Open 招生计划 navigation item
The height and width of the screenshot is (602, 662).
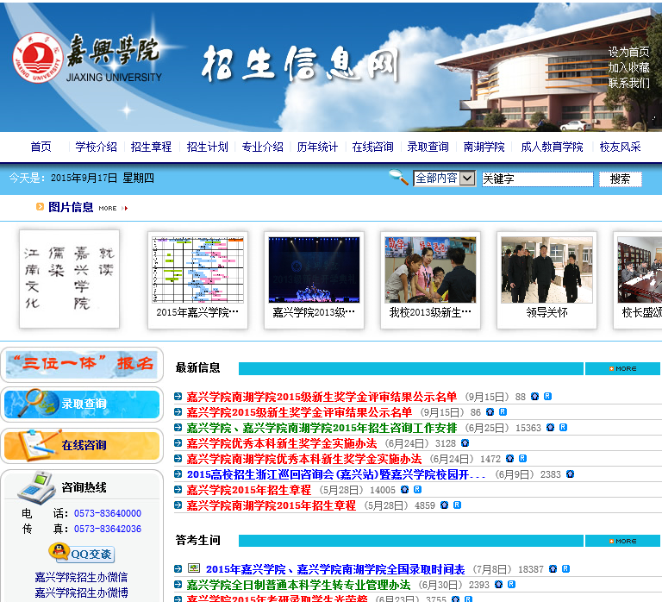click(x=207, y=147)
